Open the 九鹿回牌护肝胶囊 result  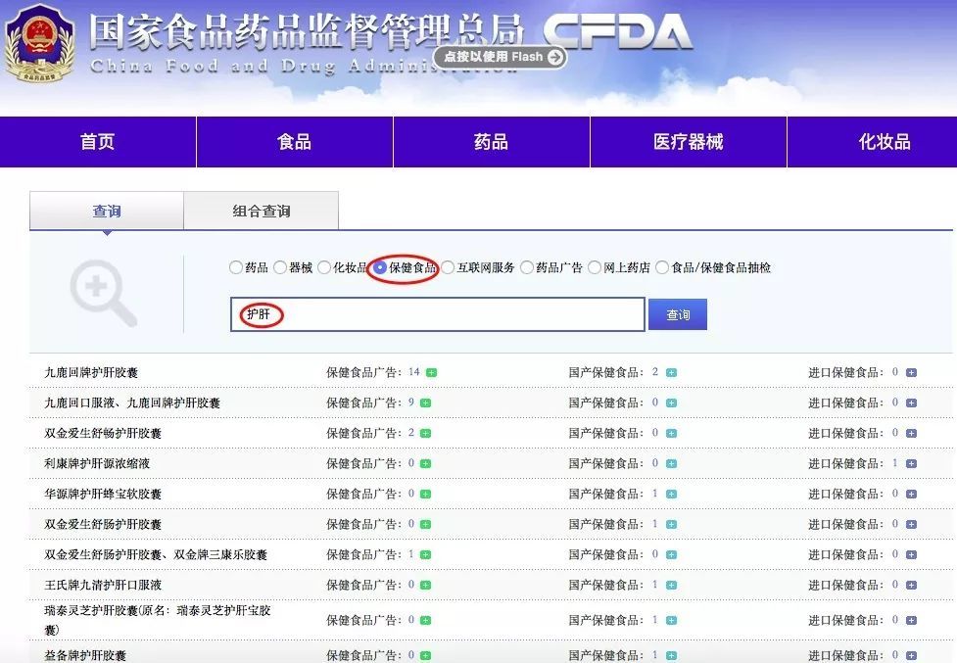click(91, 373)
